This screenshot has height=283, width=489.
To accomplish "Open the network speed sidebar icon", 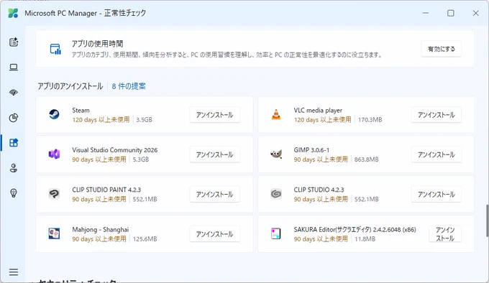I will 14,93.
